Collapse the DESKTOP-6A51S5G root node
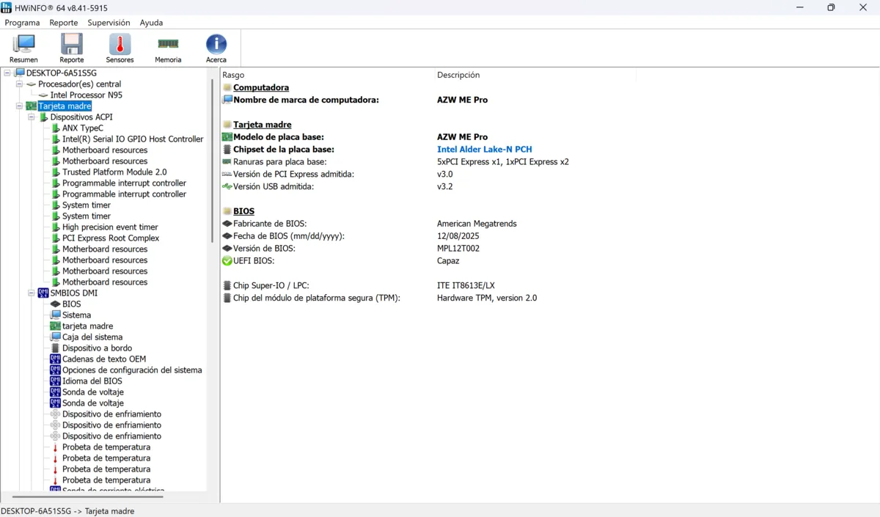This screenshot has height=517, width=880. click(7, 73)
